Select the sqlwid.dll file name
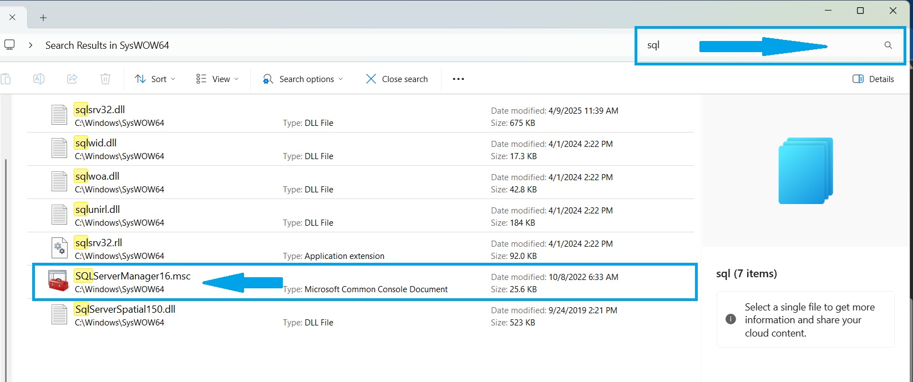913x382 pixels. [95, 142]
